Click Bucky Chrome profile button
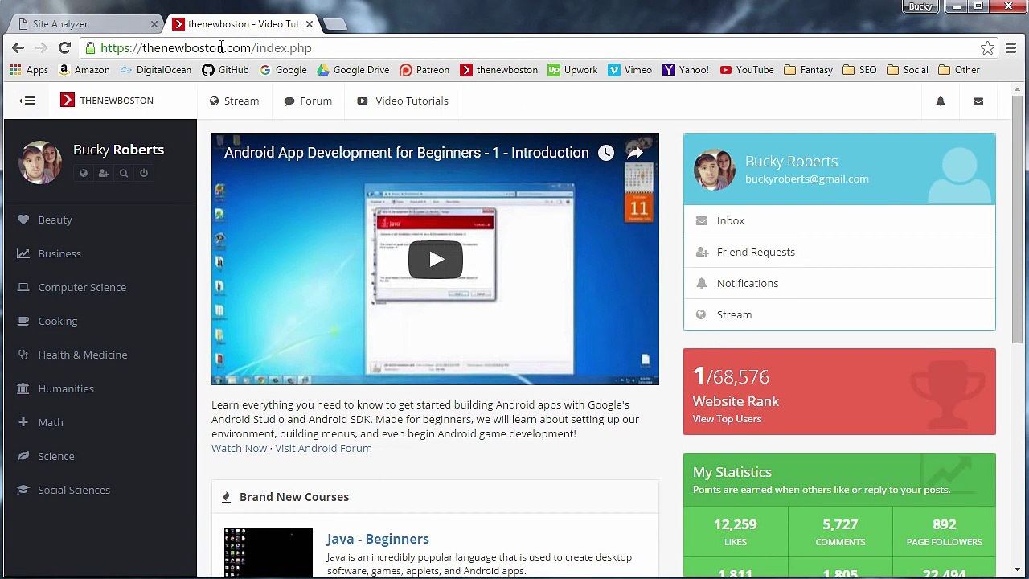 920,6
